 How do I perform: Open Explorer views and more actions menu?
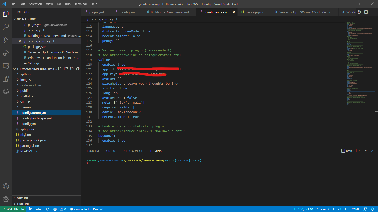76,12
